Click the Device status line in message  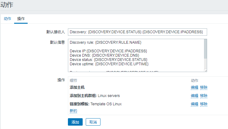(108, 60)
